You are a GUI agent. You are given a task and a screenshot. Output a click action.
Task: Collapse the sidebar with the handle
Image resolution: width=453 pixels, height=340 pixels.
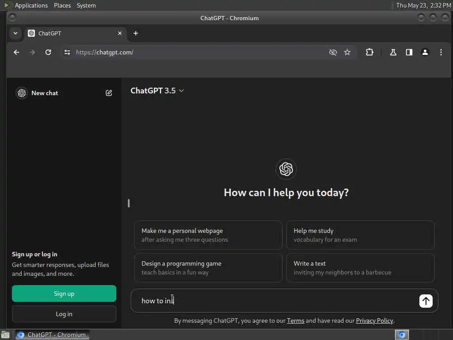tap(129, 203)
